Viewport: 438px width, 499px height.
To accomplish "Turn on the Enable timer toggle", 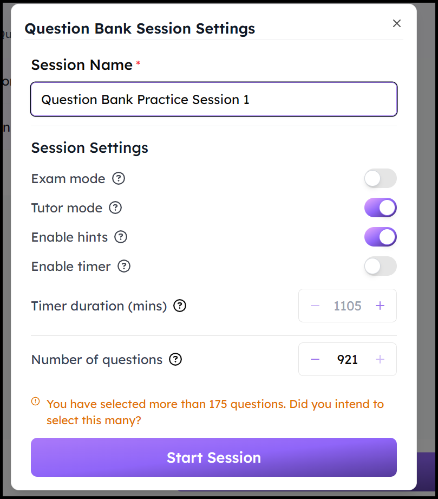I will point(380,266).
